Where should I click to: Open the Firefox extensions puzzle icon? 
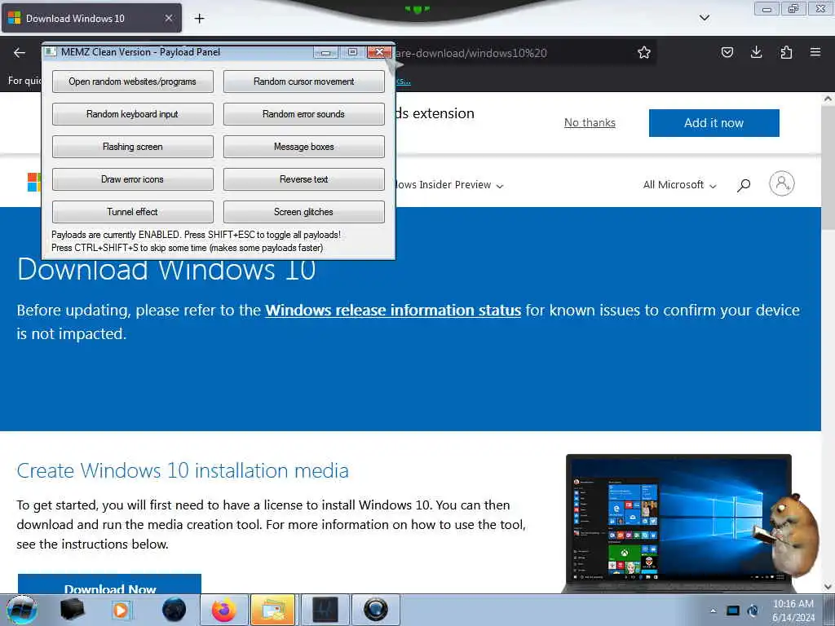[x=786, y=52]
